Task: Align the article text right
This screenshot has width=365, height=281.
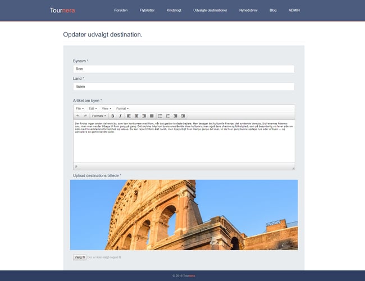Action: click(144, 116)
